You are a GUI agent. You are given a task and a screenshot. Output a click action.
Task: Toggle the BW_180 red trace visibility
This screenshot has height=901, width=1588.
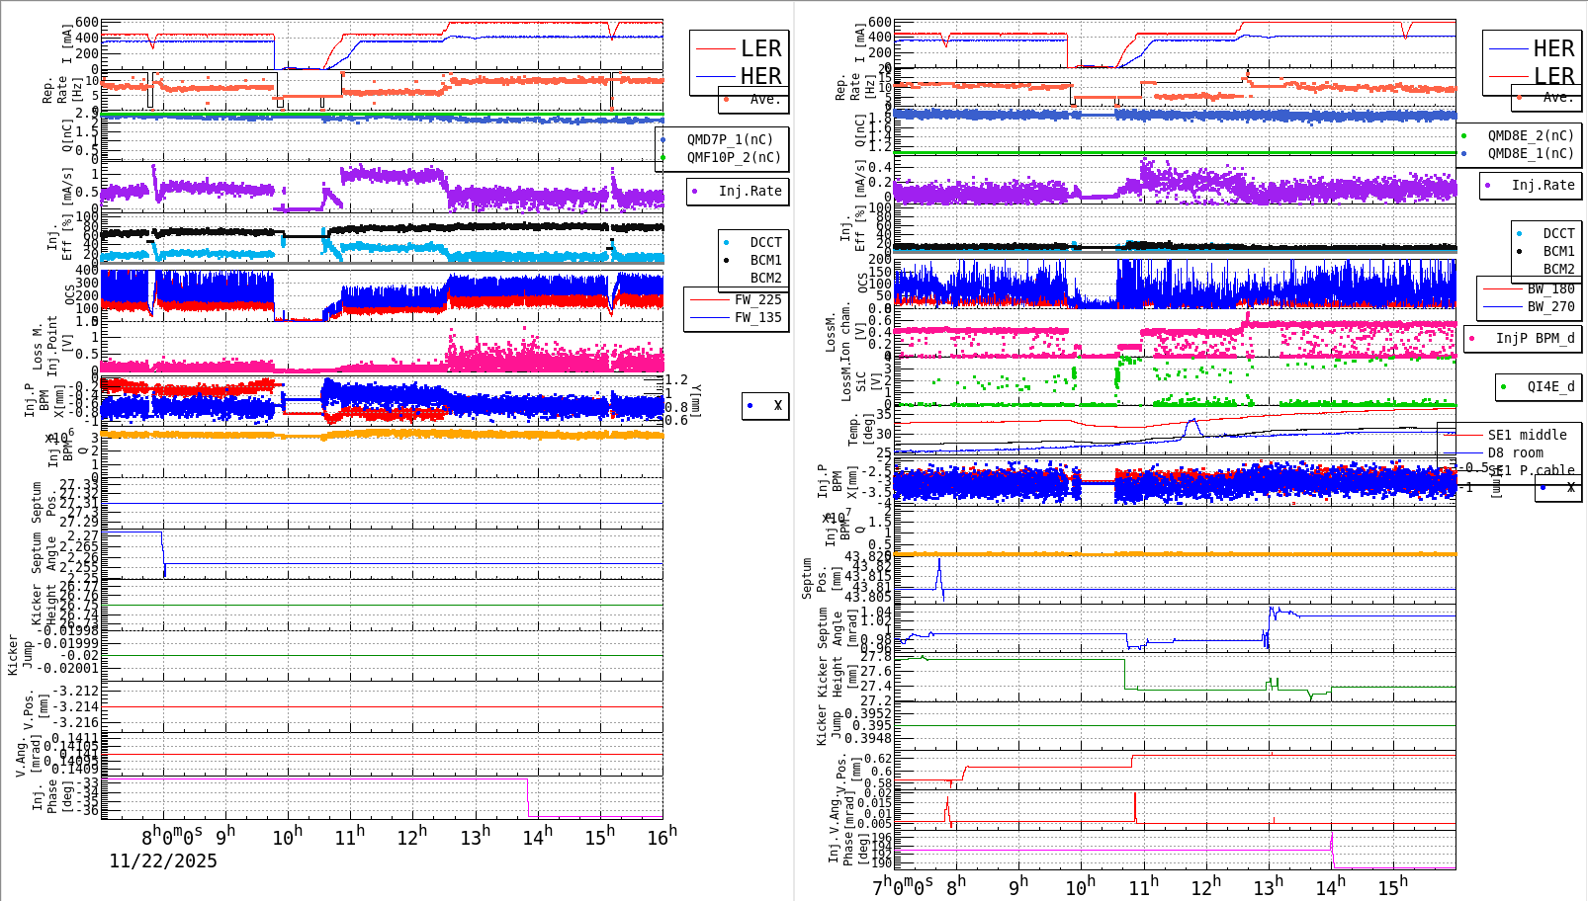click(x=1503, y=287)
